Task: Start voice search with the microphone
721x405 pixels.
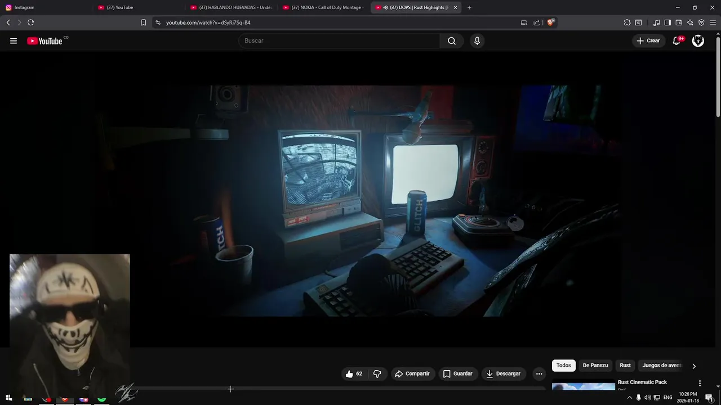Action: [x=477, y=40]
